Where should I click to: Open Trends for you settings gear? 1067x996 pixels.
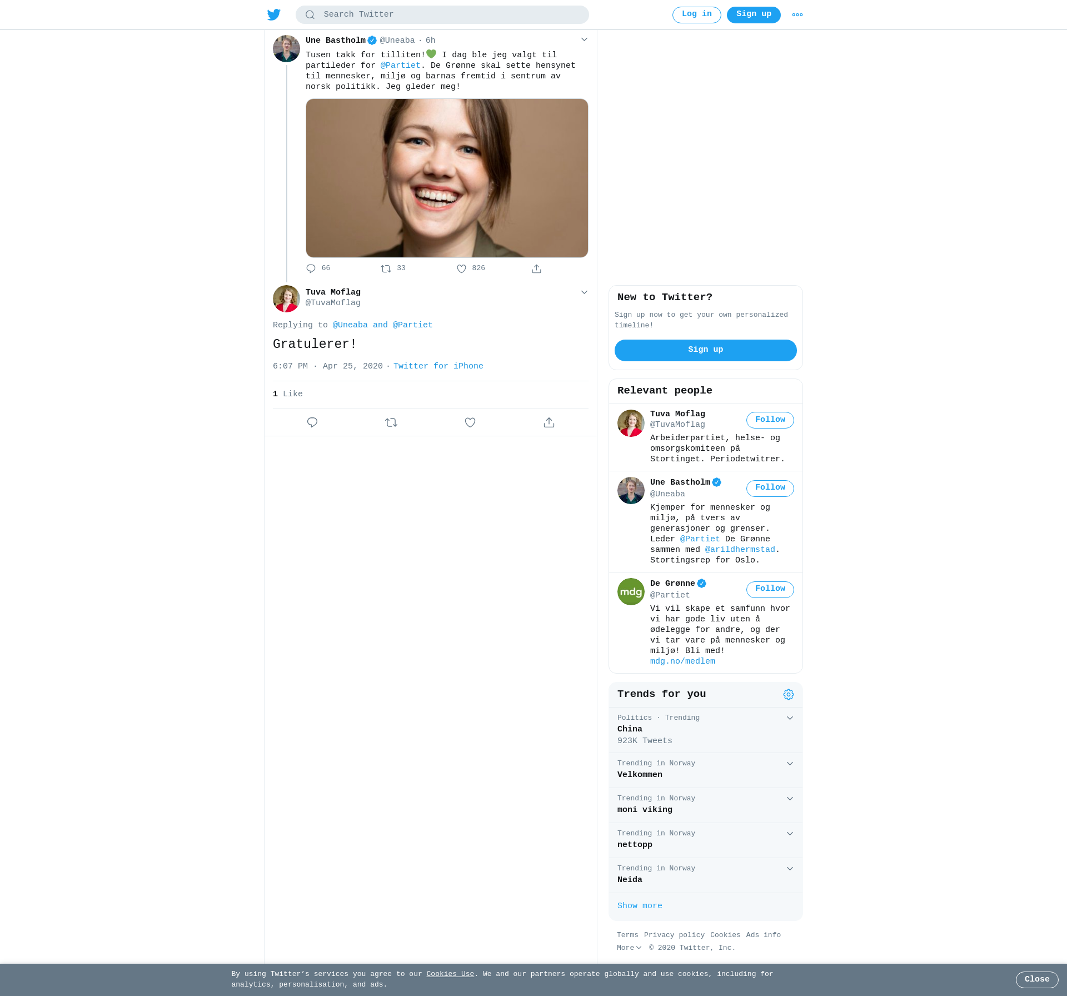(x=788, y=695)
